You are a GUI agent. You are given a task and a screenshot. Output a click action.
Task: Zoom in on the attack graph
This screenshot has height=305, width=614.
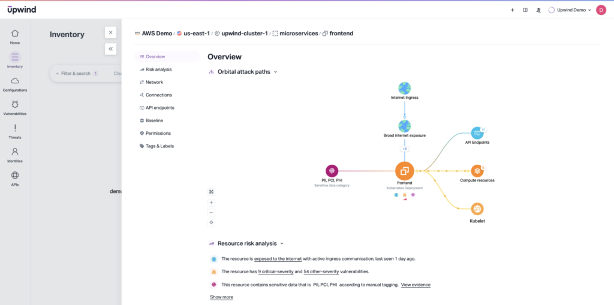coord(212,203)
